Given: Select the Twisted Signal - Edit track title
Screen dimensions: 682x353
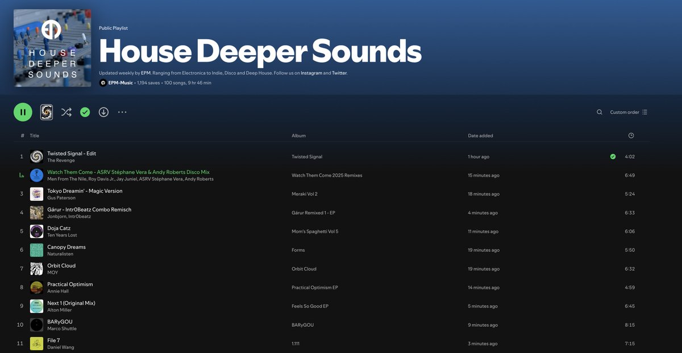Looking at the screenshot, I should click(72, 153).
